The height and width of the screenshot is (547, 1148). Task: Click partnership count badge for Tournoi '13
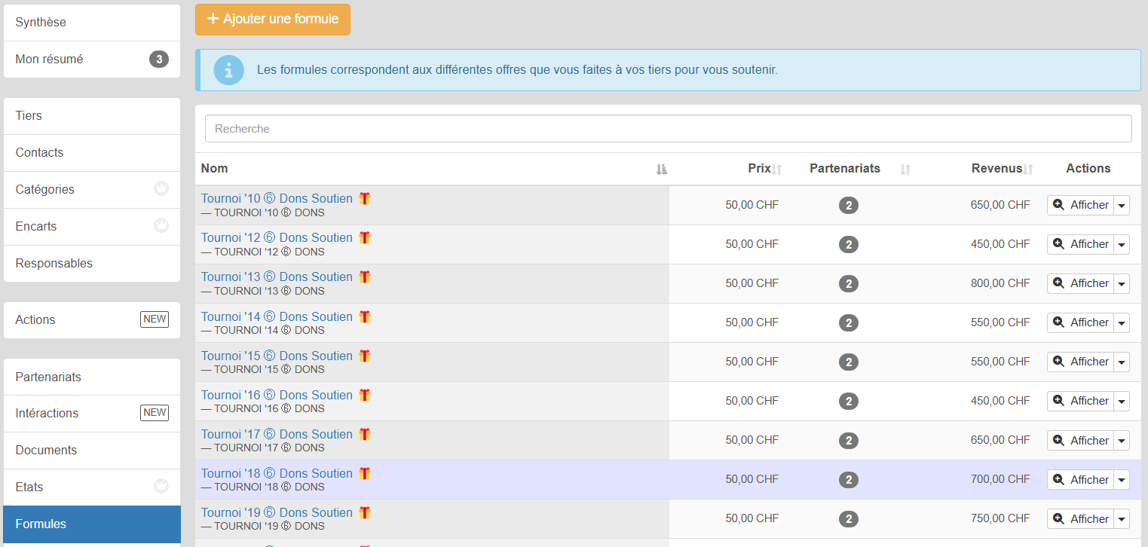coord(848,284)
